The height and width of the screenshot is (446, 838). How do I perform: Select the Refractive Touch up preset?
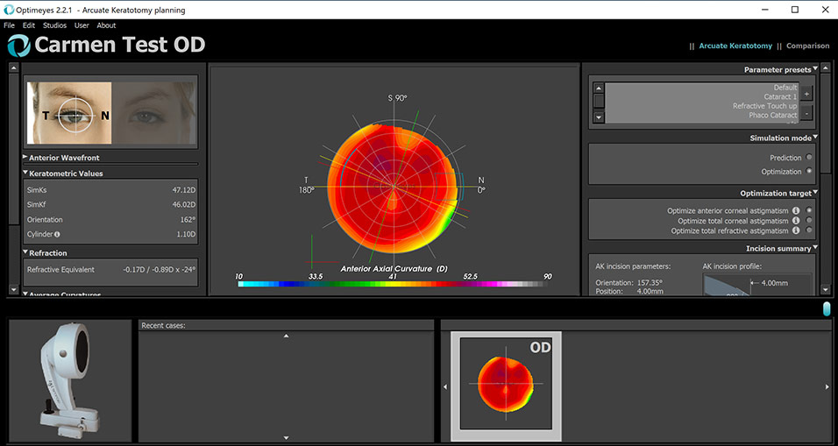(x=764, y=106)
